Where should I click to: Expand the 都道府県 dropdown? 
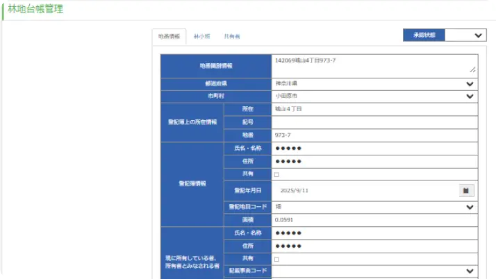tap(470, 83)
